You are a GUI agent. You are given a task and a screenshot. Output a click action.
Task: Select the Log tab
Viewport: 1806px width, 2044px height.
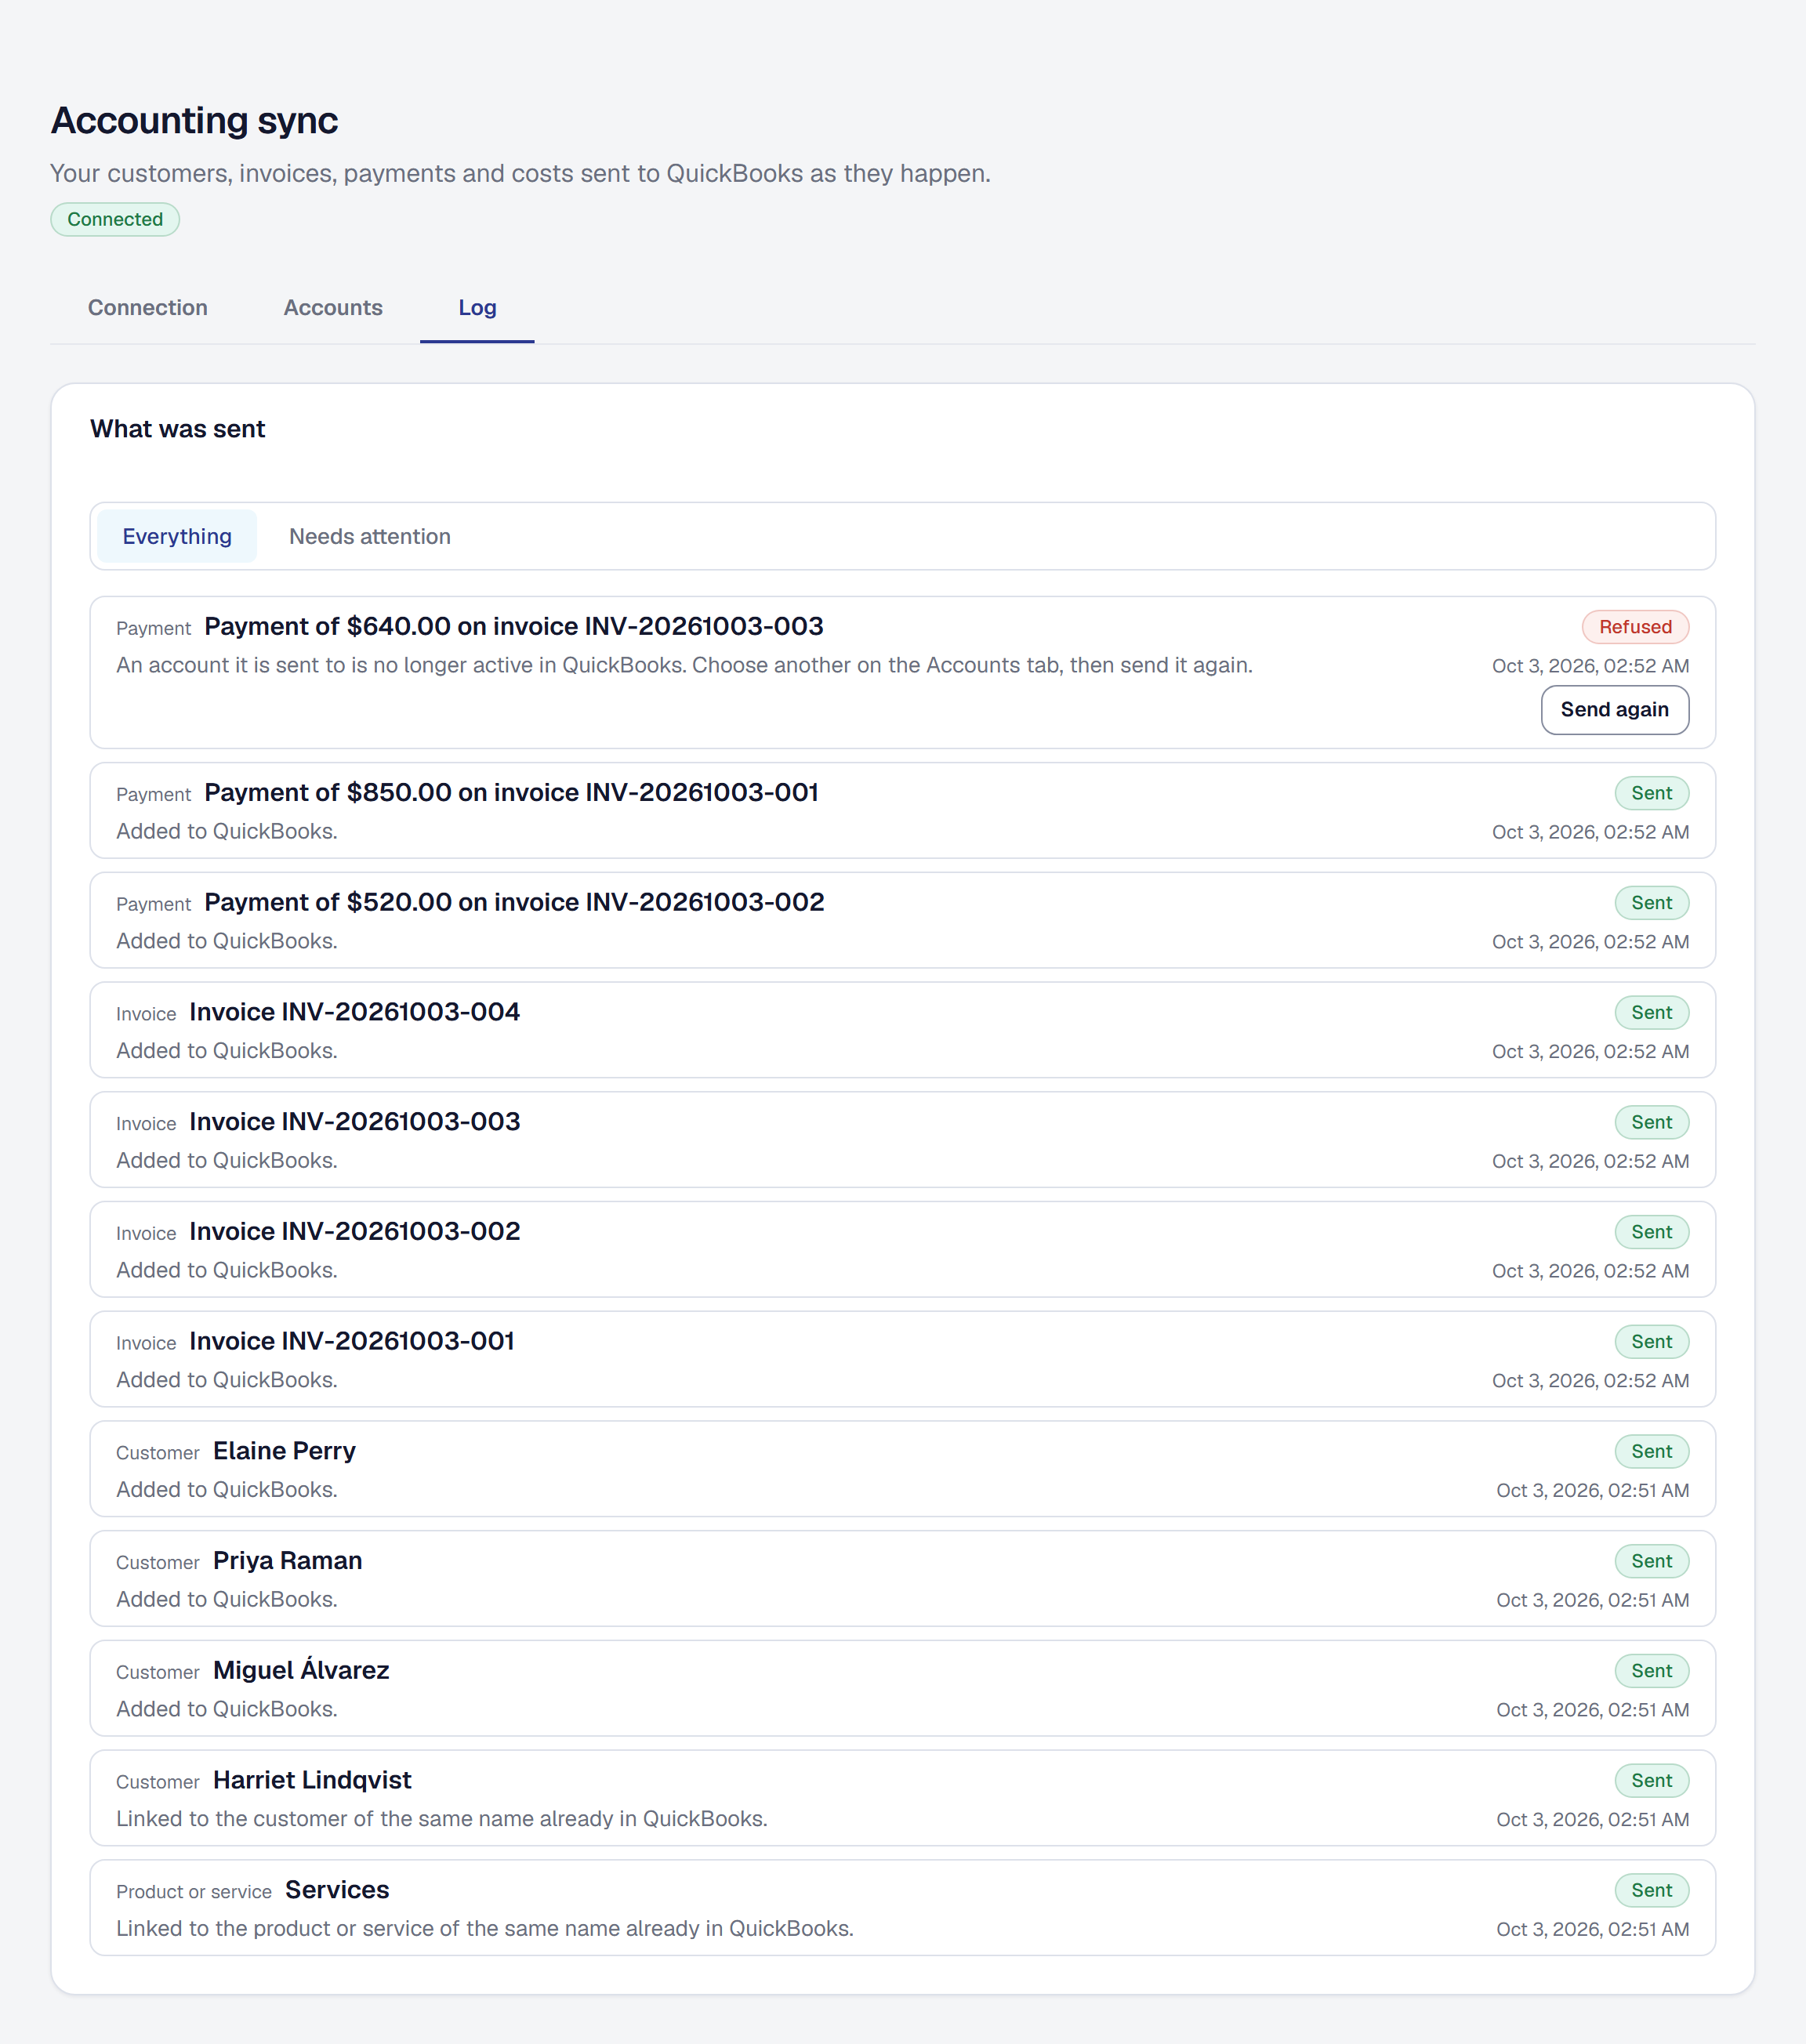click(477, 308)
